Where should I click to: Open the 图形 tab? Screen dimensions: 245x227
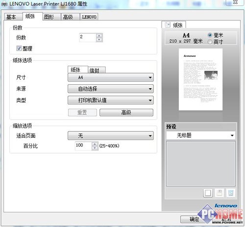51,17
